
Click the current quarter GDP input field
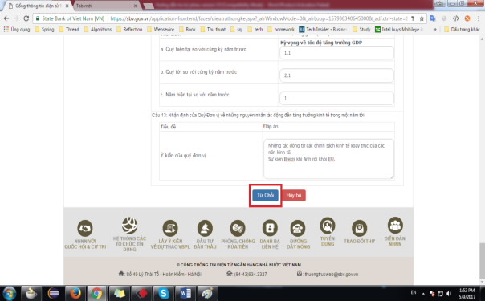[336, 53]
